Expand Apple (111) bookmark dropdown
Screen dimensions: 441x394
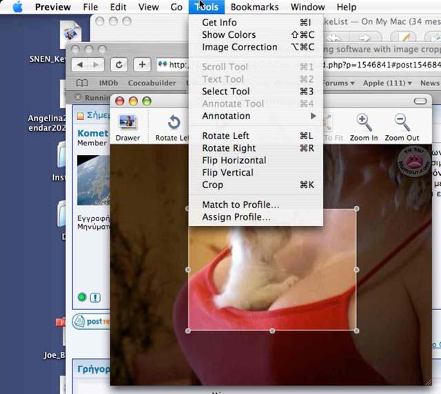(387, 83)
